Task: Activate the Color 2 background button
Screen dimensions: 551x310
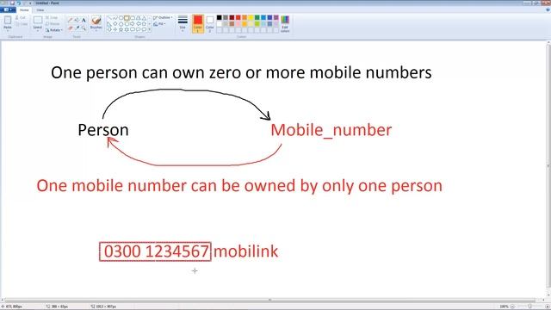Action: pyautogui.click(x=210, y=24)
